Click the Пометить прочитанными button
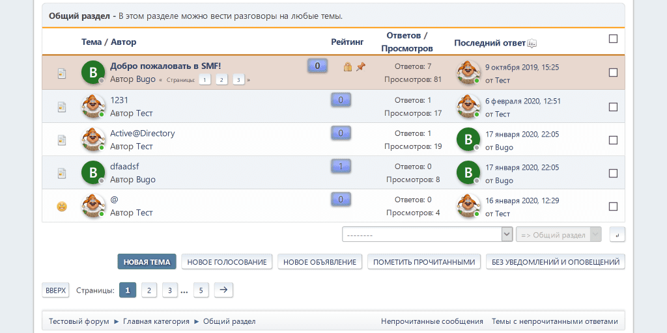Viewport: 667px width, 333px height. (x=424, y=262)
